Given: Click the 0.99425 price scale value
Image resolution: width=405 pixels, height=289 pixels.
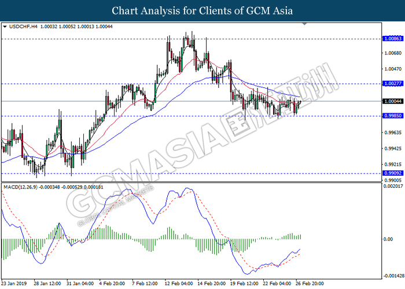Looking at the screenshot, I should pos(393,149).
